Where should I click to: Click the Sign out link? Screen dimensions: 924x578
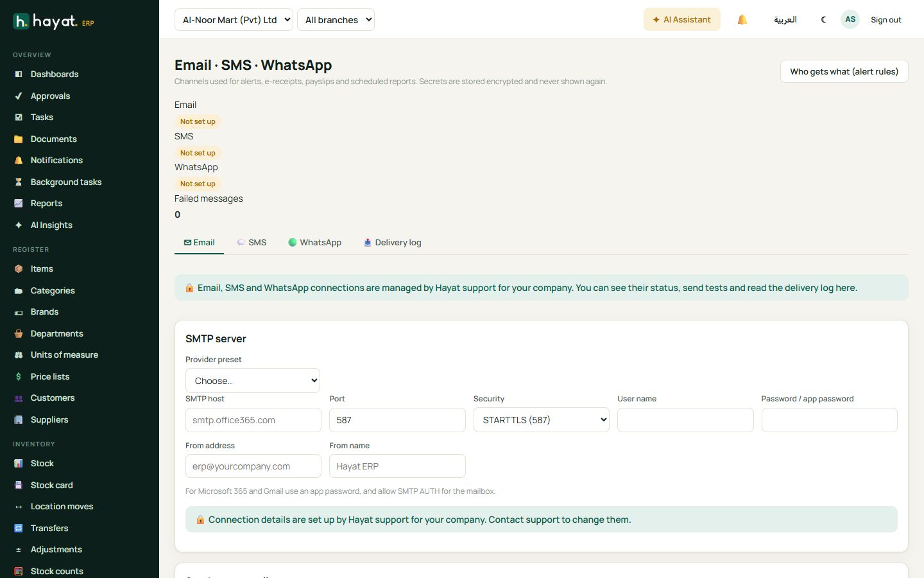coord(886,20)
